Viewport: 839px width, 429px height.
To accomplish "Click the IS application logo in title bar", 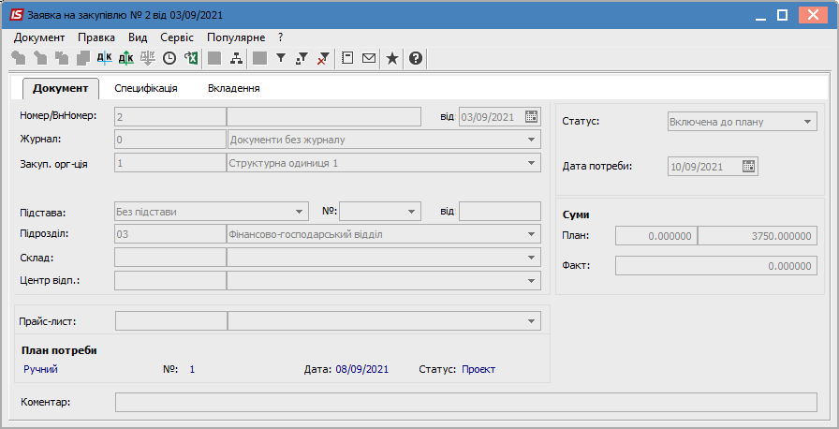I will click(x=17, y=15).
